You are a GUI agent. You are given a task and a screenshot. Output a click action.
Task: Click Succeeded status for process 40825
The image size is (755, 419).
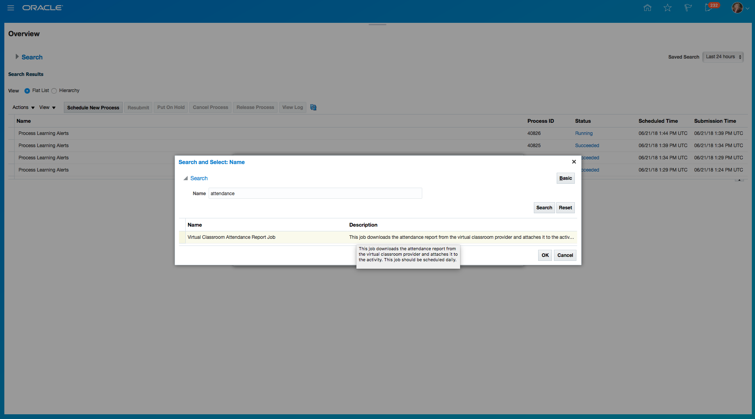(587, 146)
